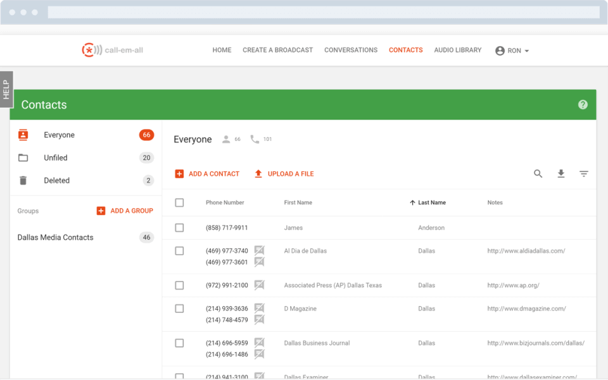Screen dimensions: 608x380
Task: Open the filter icon in the toolbar
Action: point(583,173)
